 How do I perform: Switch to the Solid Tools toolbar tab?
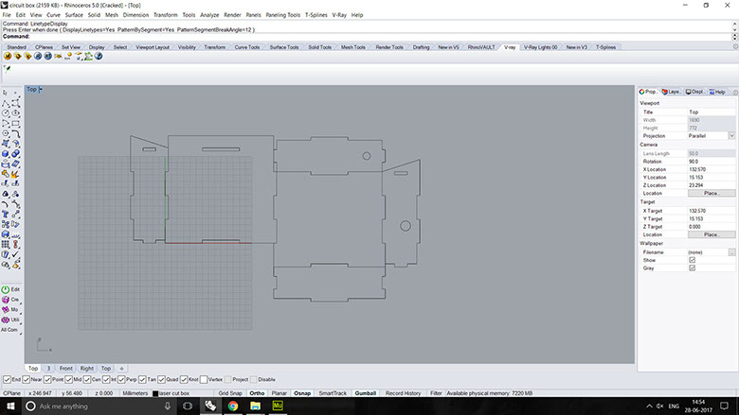point(319,47)
